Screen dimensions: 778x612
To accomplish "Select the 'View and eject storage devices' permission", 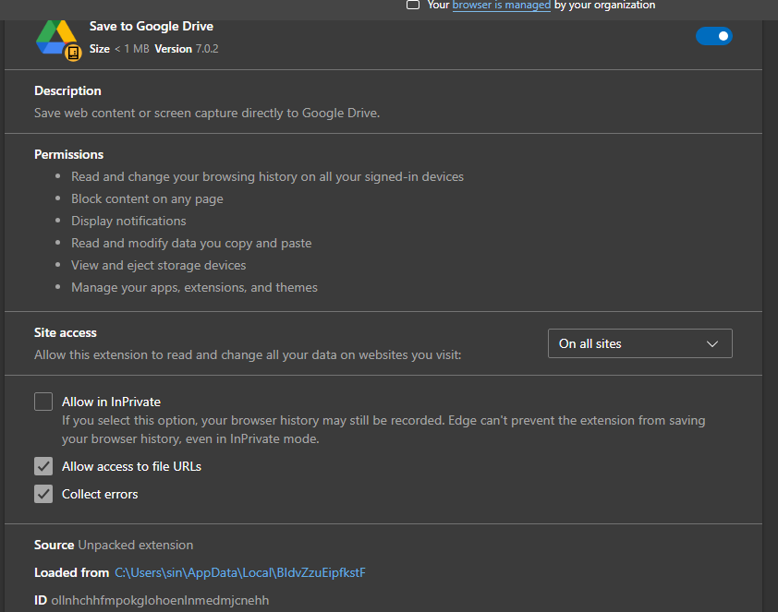I will pos(158,265).
